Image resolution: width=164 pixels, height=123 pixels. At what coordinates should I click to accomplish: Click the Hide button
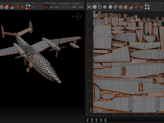[x=68, y=7]
